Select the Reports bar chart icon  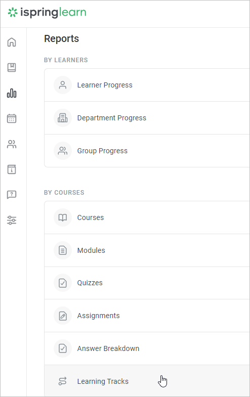[x=12, y=93]
